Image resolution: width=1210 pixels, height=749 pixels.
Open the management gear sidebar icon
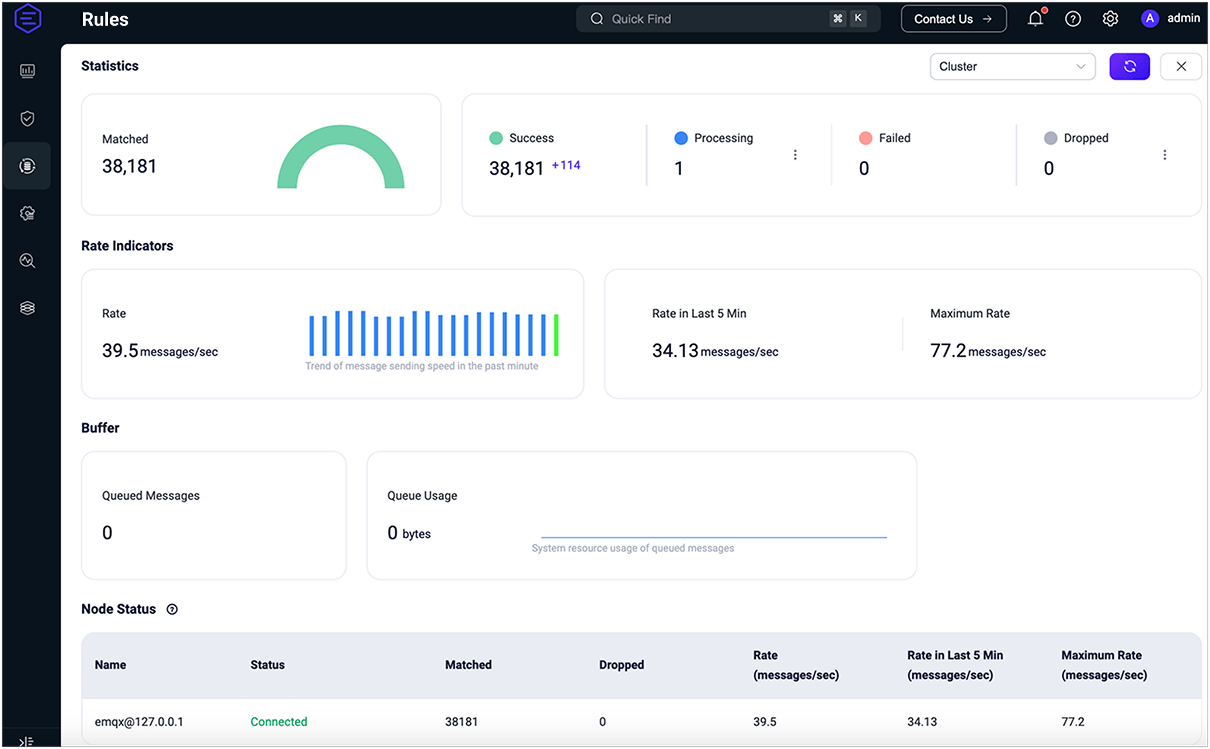(27, 213)
